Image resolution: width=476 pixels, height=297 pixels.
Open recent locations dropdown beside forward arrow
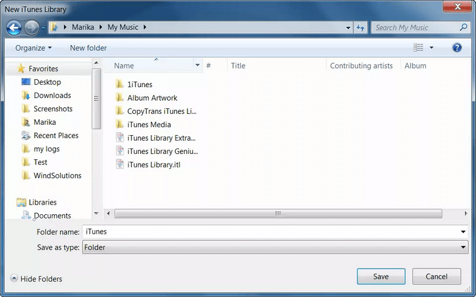point(43,28)
